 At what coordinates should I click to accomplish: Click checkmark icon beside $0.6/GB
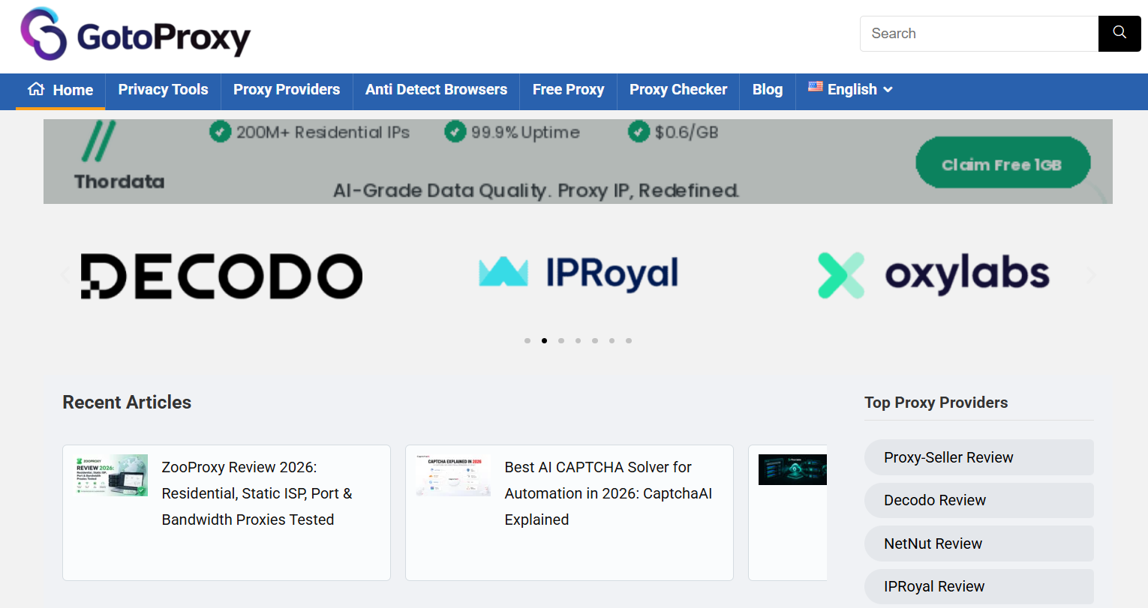coord(639,132)
